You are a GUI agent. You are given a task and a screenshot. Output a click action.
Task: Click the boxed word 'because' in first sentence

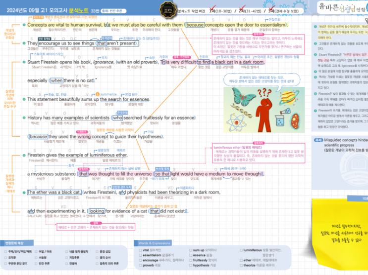click(195, 25)
